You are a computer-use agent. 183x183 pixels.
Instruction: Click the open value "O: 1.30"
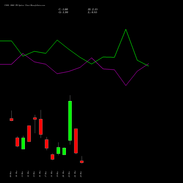[x=63, y=12]
